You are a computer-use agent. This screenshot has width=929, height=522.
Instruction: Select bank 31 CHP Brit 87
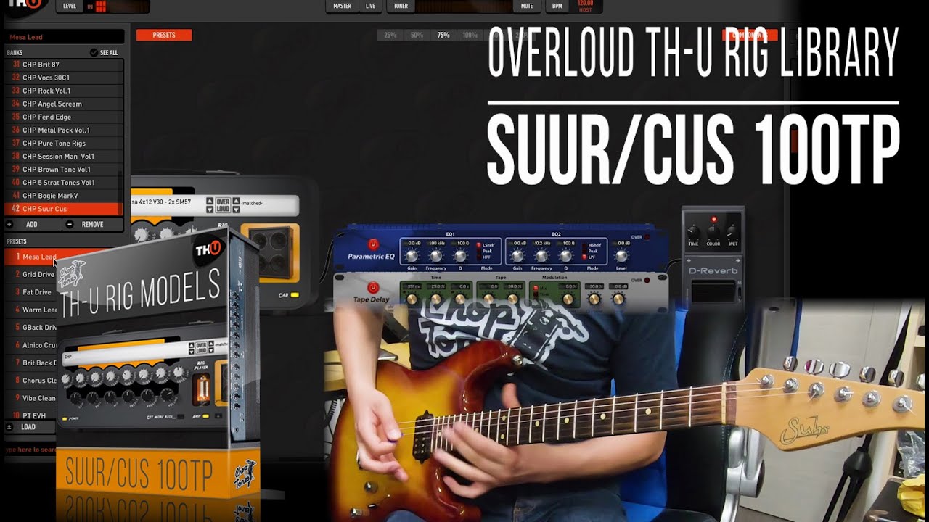click(x=63, y=65)
